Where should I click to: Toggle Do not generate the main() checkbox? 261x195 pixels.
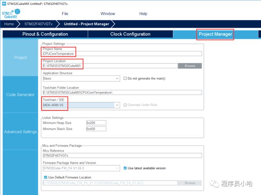pyautogui.click(x=125, y=78)
